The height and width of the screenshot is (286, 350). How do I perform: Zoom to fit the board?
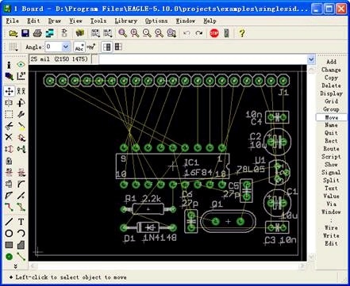(x=122, y=33)
